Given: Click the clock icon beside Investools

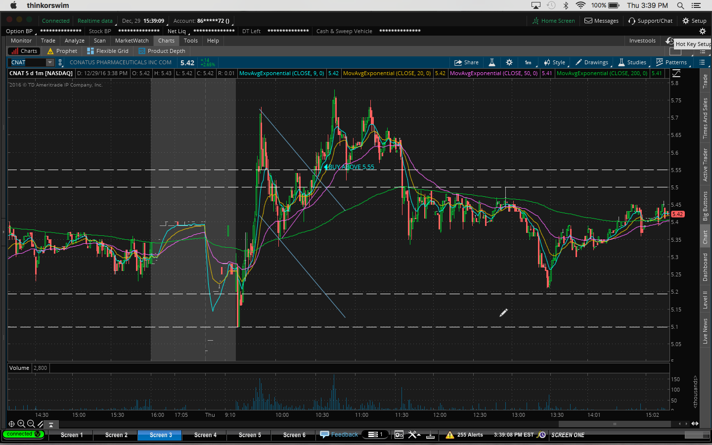Looking at the screenshot, I should [669, 41].
